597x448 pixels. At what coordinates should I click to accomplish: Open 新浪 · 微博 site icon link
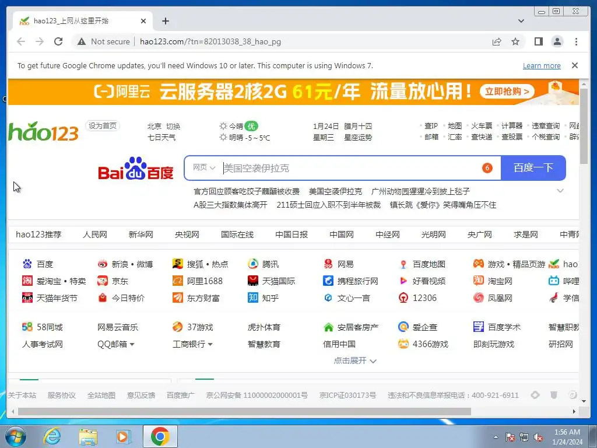(x=103, y=264)
